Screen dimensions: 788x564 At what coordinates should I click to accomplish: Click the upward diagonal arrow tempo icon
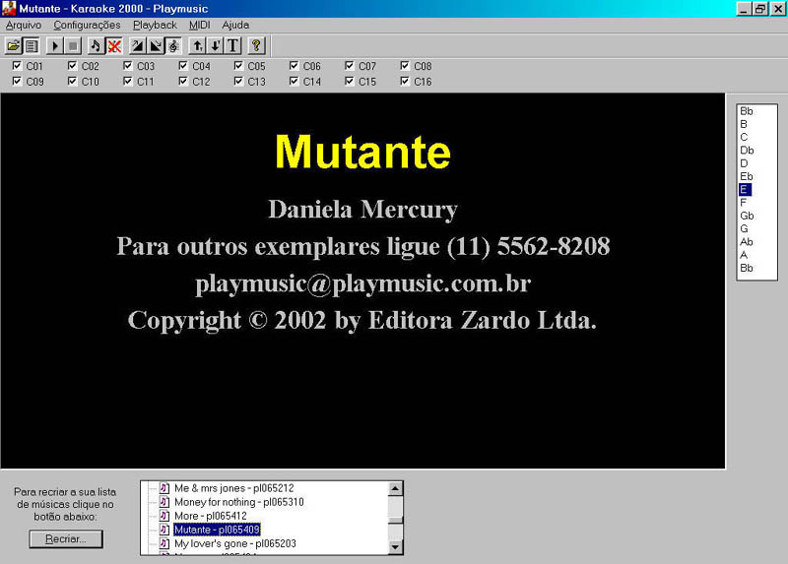click(138, 46)
